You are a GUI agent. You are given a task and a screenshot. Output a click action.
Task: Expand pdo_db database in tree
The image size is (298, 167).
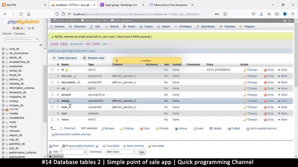(3, 148)
